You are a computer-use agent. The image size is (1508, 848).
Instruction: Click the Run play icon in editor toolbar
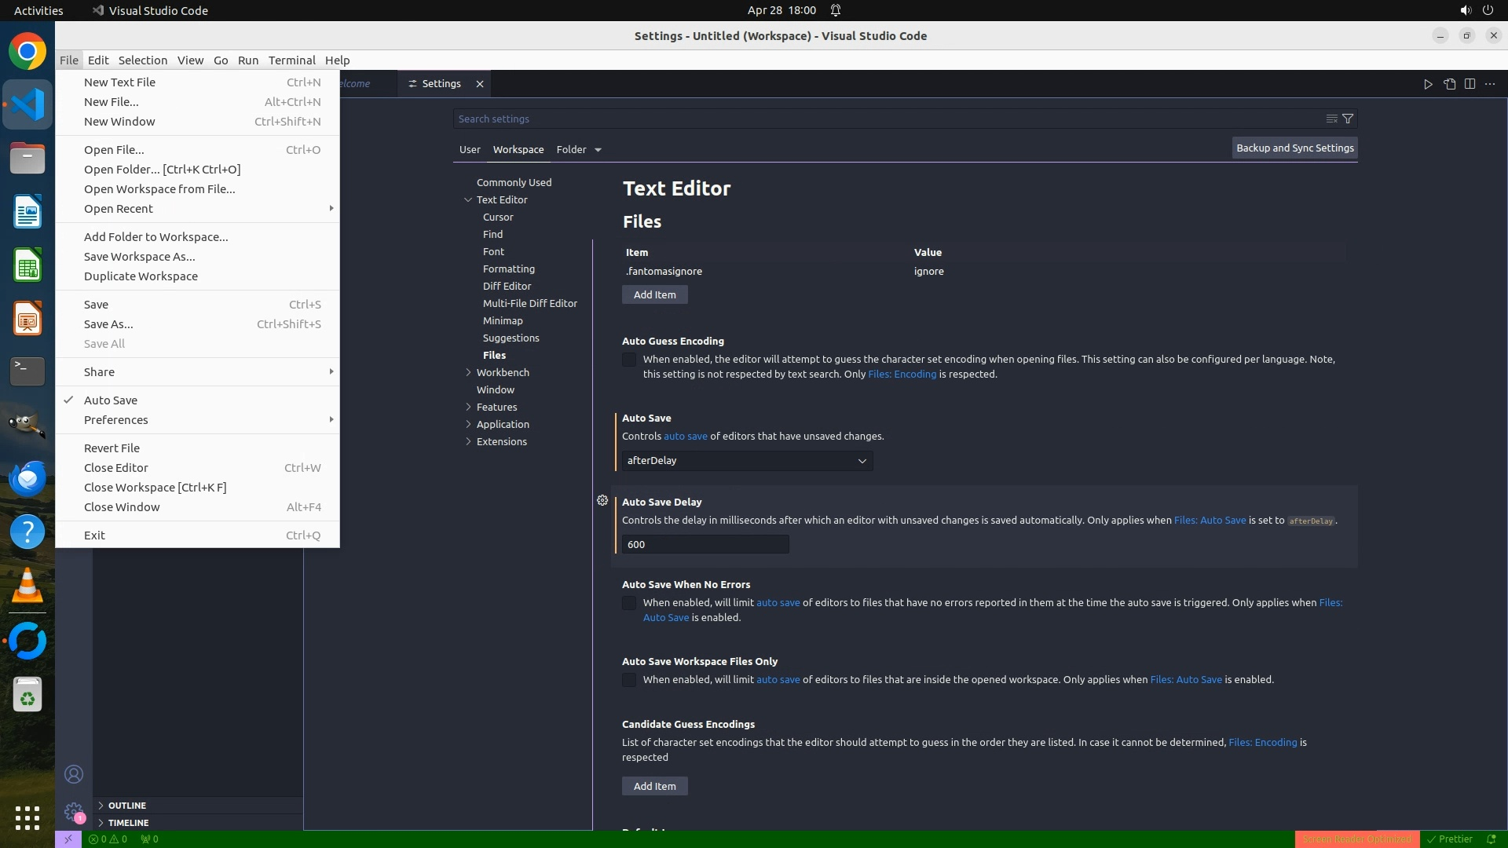(x=1428, y=84)
